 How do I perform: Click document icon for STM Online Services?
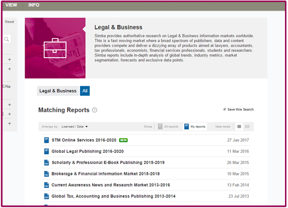[47, 140]
